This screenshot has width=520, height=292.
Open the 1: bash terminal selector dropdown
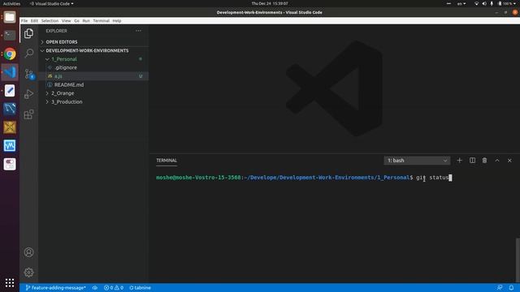pos(417,161)
